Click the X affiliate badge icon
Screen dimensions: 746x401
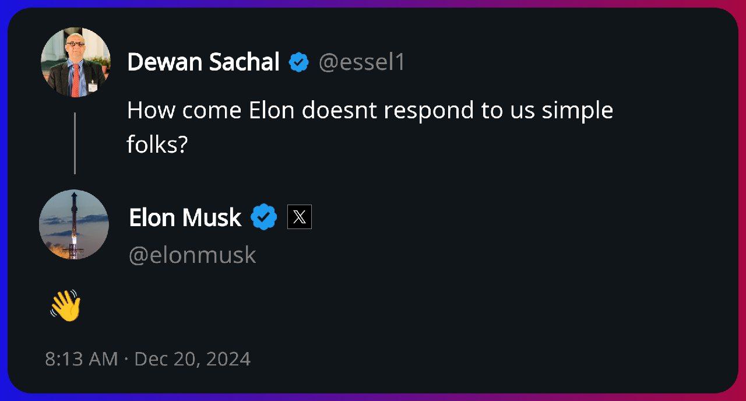point(300,217)
